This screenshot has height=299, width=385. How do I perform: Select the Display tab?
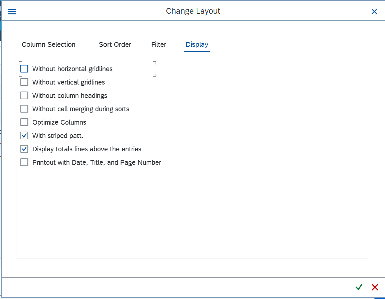point(197,44)
